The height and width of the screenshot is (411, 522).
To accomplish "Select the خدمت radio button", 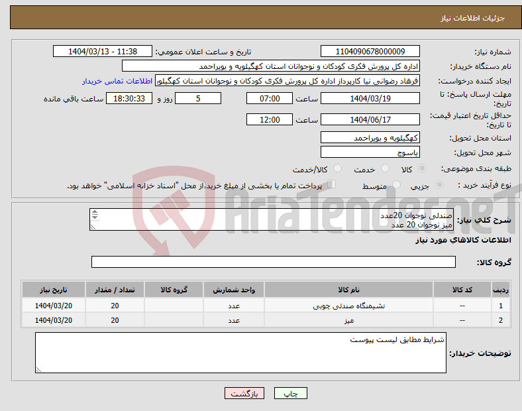I will point(385,168).
